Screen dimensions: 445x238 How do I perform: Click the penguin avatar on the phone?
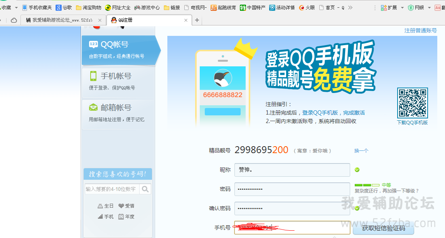(x=223, y=78)
